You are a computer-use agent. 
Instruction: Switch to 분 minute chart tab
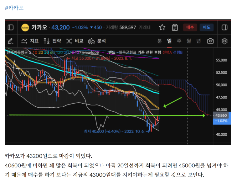(x=159, y=41)
